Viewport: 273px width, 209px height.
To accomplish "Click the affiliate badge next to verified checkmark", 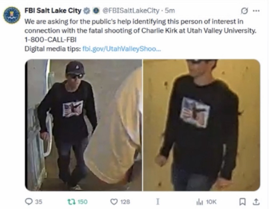I will [x=95, y=11].
